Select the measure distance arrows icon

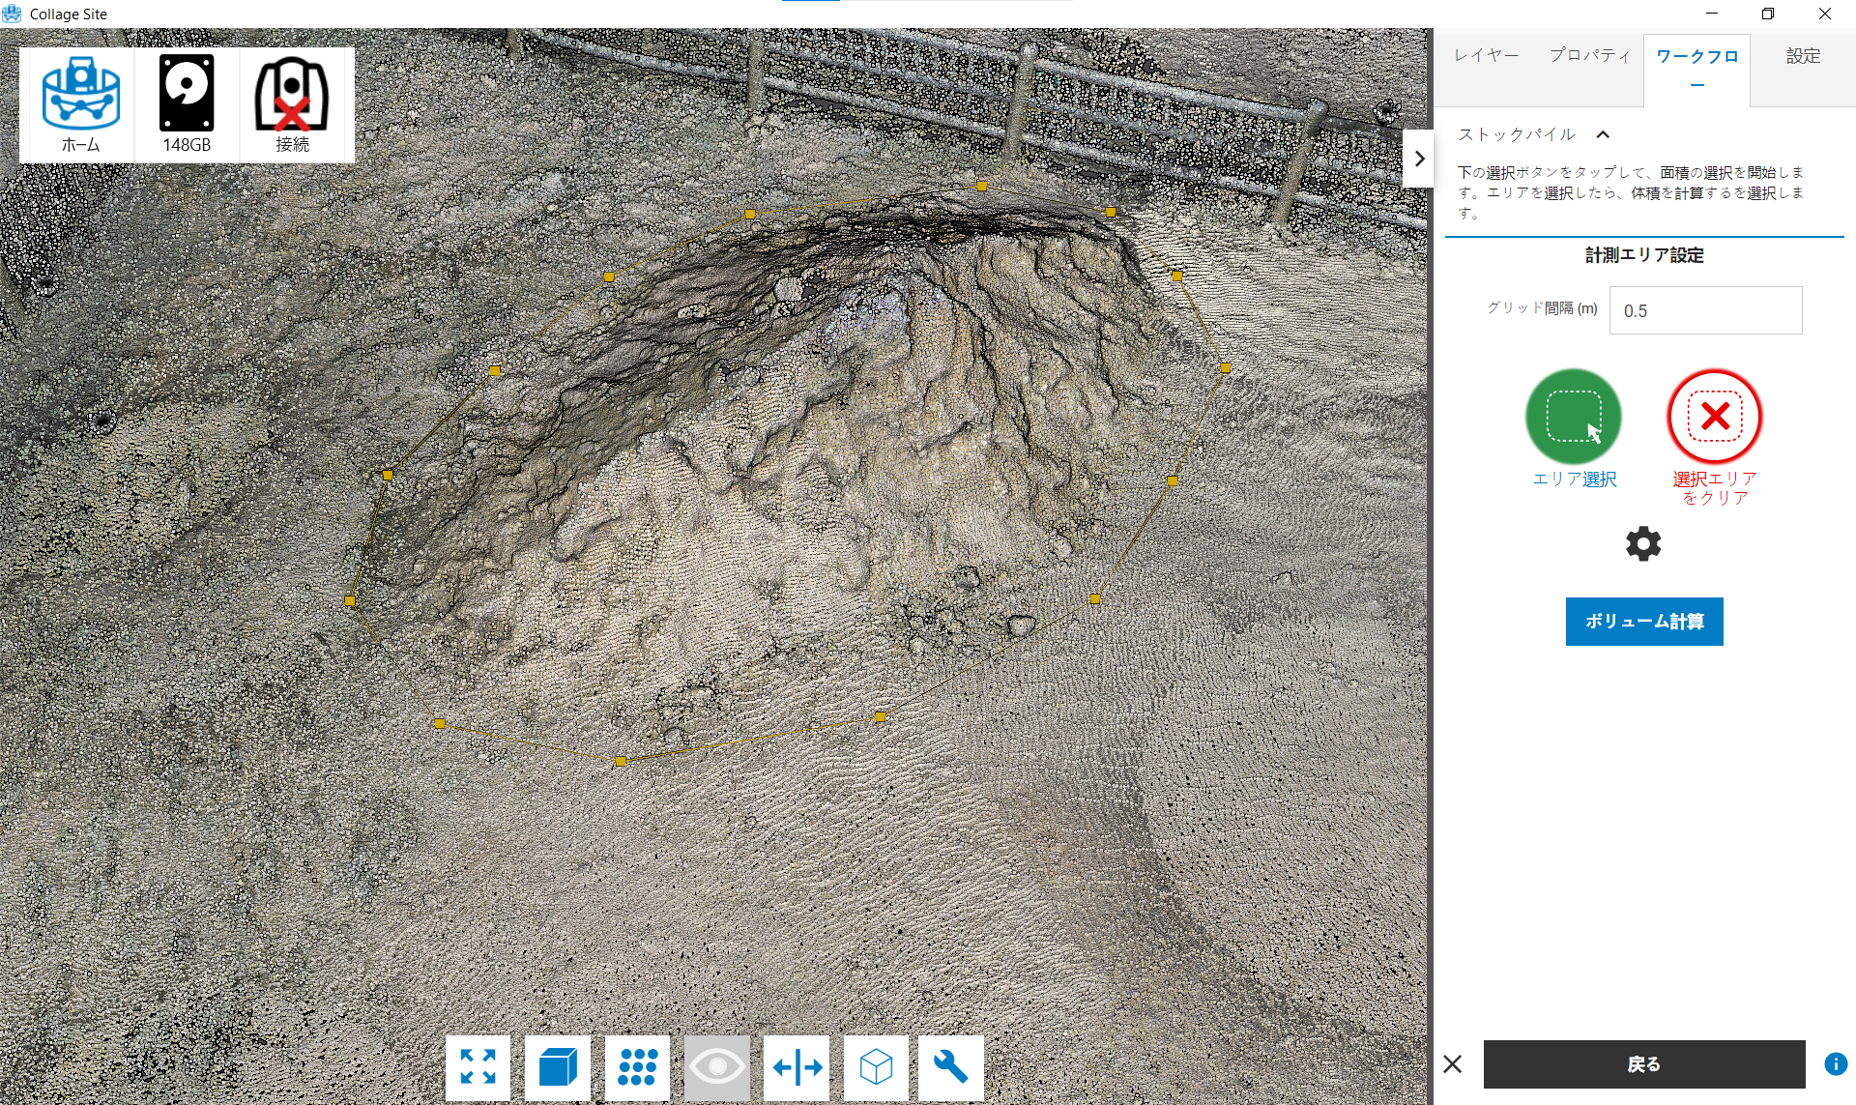pyautogui.click(x=797, y=1067)
